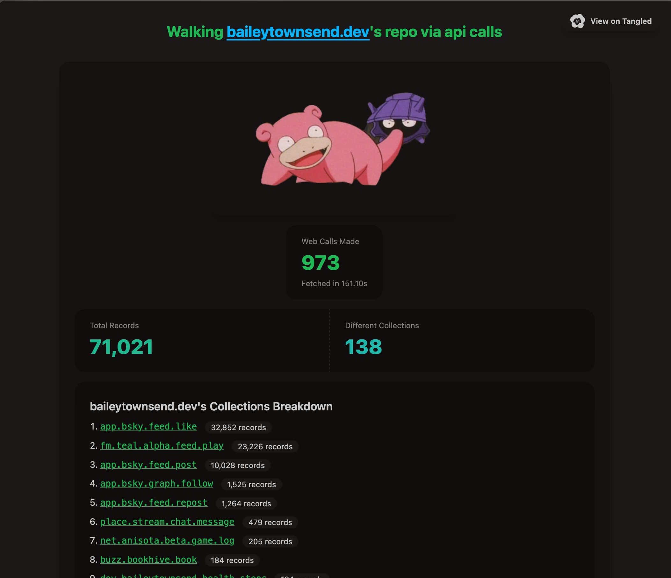The height and width of the screenshot is (578, 671).
Task: Open fm.teal.alpha.feed.play collection link
Action: tap(162, 445)
